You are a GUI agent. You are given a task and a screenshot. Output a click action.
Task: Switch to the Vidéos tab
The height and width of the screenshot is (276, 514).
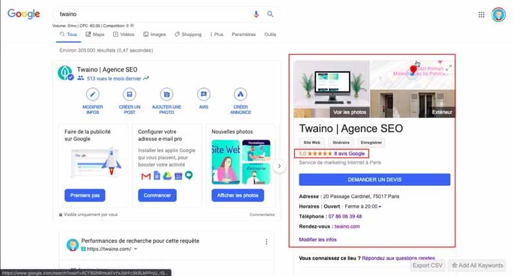coord(123,35)
